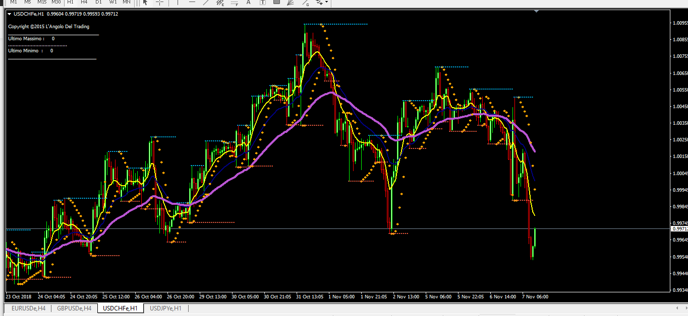Activate the crosshair tool
Viewport: 688px width, 316px height.
pyautogui.click(x=159, y=3)
